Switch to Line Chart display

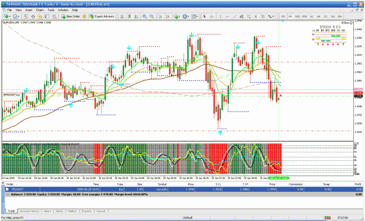tap(137, 16)
